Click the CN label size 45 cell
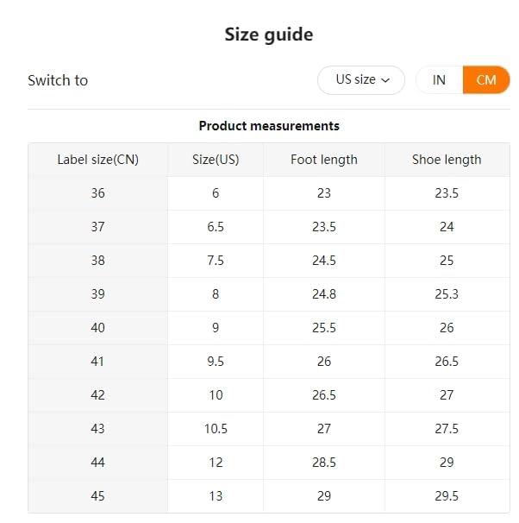519x523 pixels. pyautogui.click(x=97, y=496)
